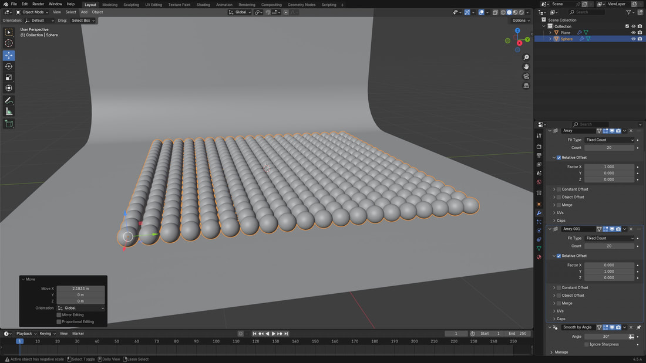The height and width of the screenshot is (363, 646).
Task: Click the Smooth by Angle slider field
Action: 605,337
